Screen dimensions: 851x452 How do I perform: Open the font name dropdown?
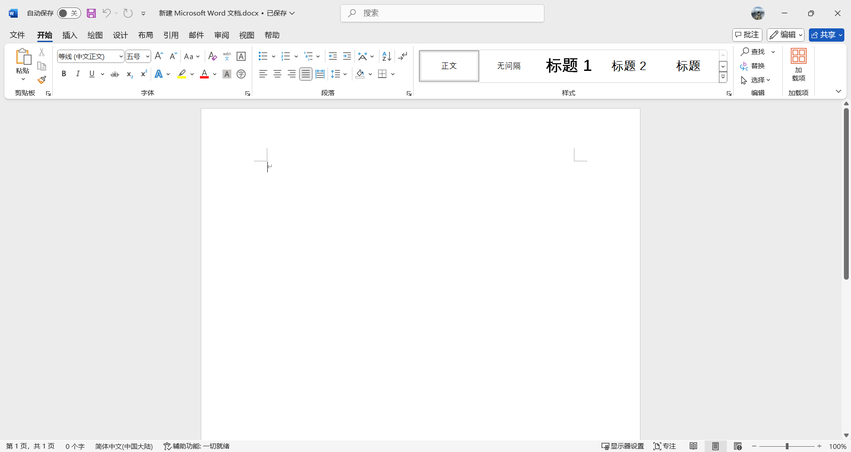(121, 56)
